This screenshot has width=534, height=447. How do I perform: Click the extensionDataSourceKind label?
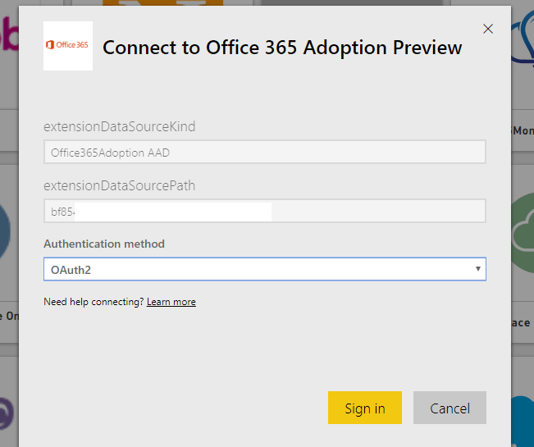tap(119, 126)
